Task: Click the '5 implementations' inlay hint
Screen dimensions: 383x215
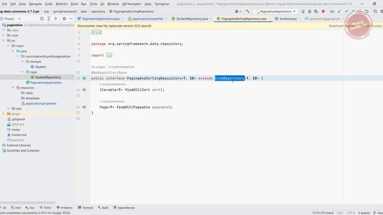Action: [x=121, y=67]
